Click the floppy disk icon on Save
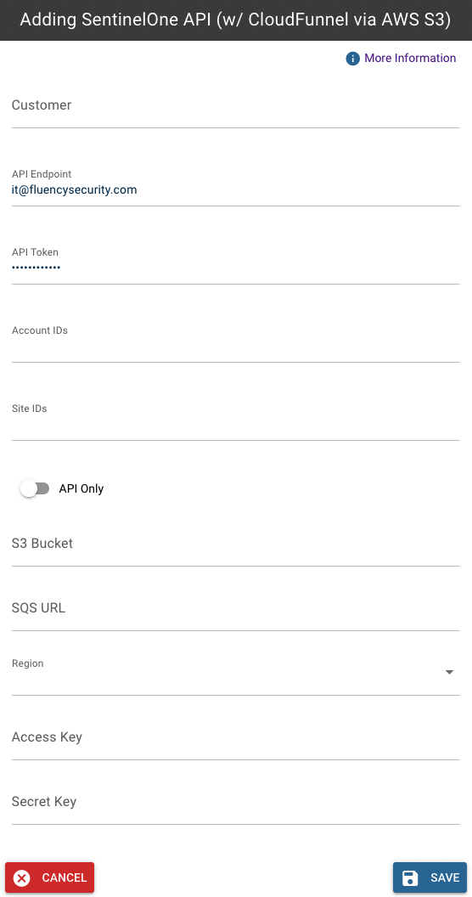The image size is (472, 897). tap(410, 877)
